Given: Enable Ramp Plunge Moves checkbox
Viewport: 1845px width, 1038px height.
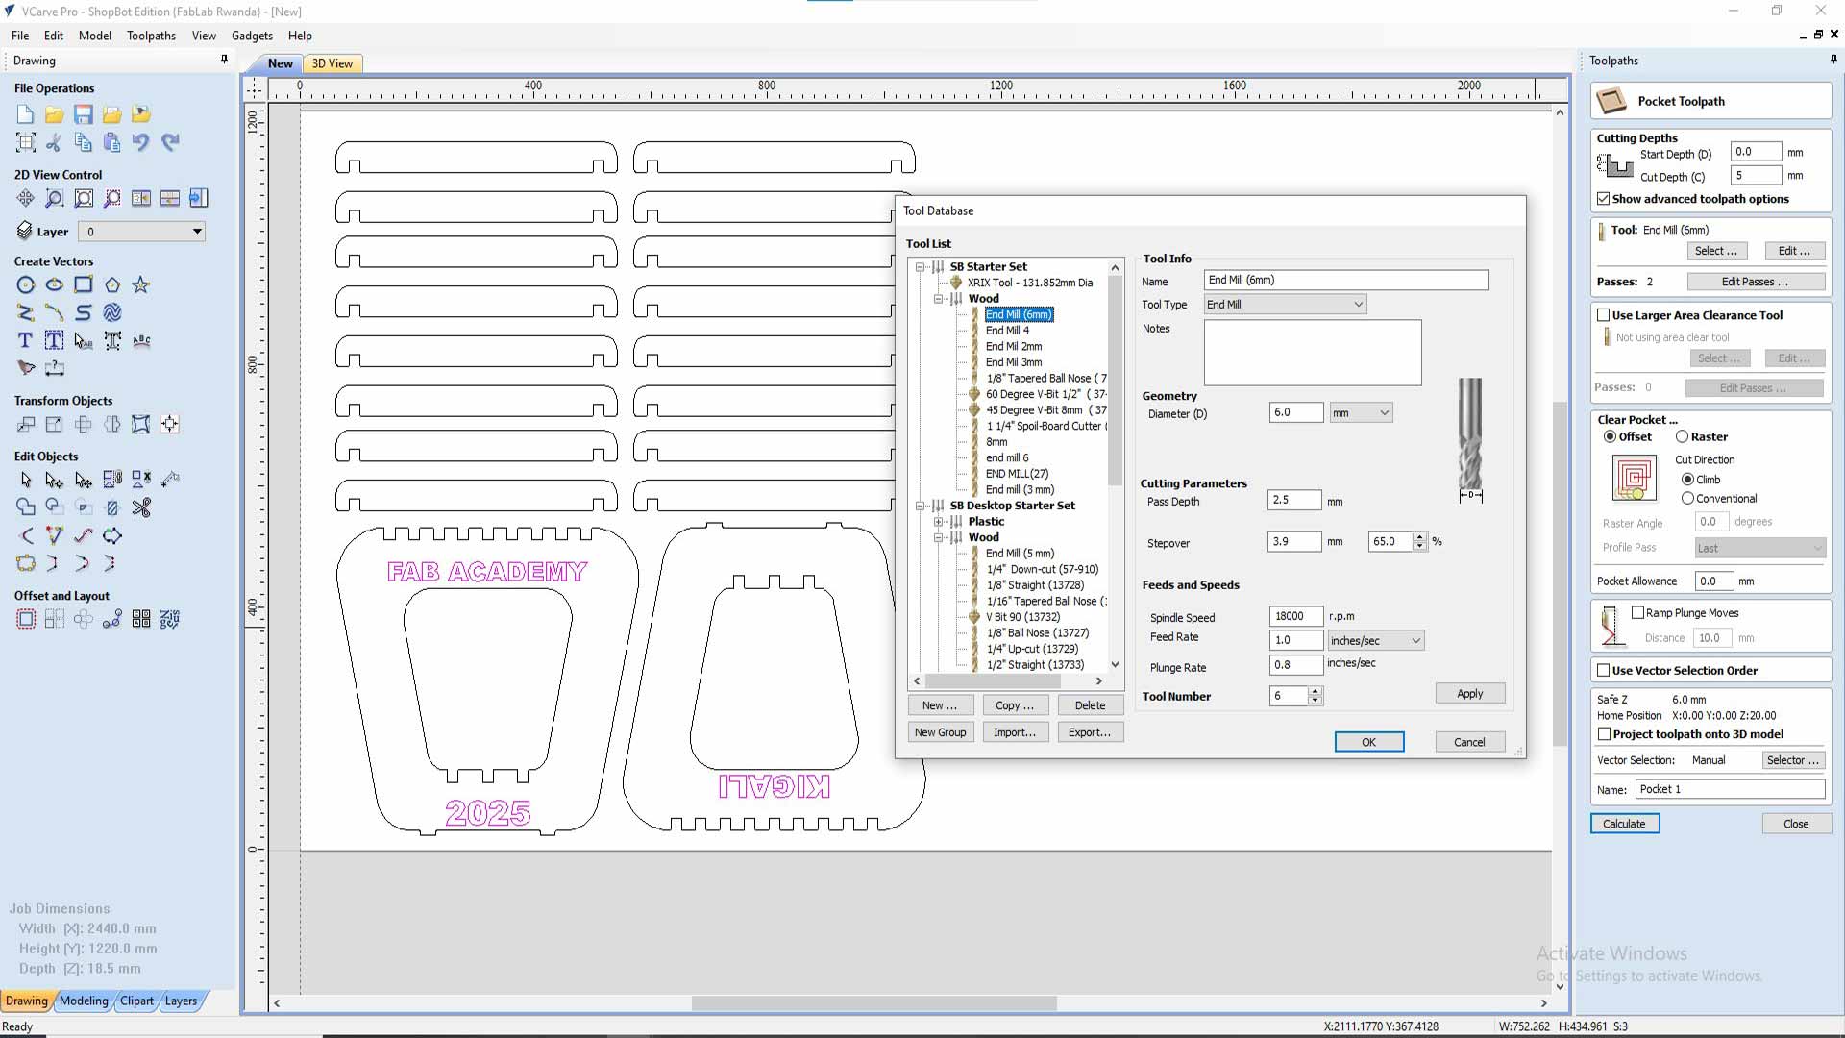Looking at the screenshot, I should (1638, 613).
